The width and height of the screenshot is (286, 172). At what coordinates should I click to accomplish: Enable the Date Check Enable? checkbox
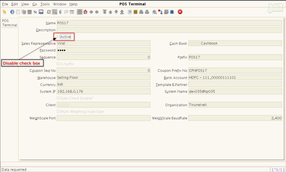[x=58, y=98]
